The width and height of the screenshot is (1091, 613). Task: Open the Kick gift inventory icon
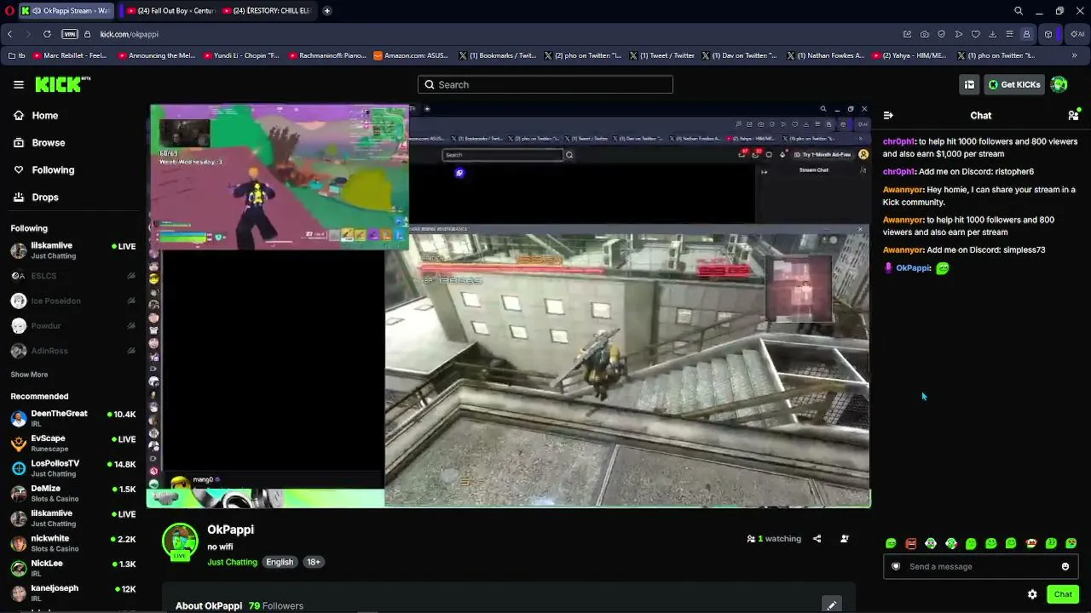969,84
